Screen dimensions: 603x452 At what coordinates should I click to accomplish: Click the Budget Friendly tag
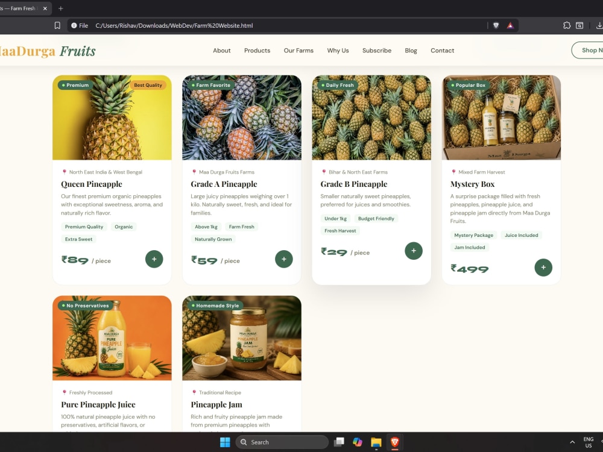(376, 219)
